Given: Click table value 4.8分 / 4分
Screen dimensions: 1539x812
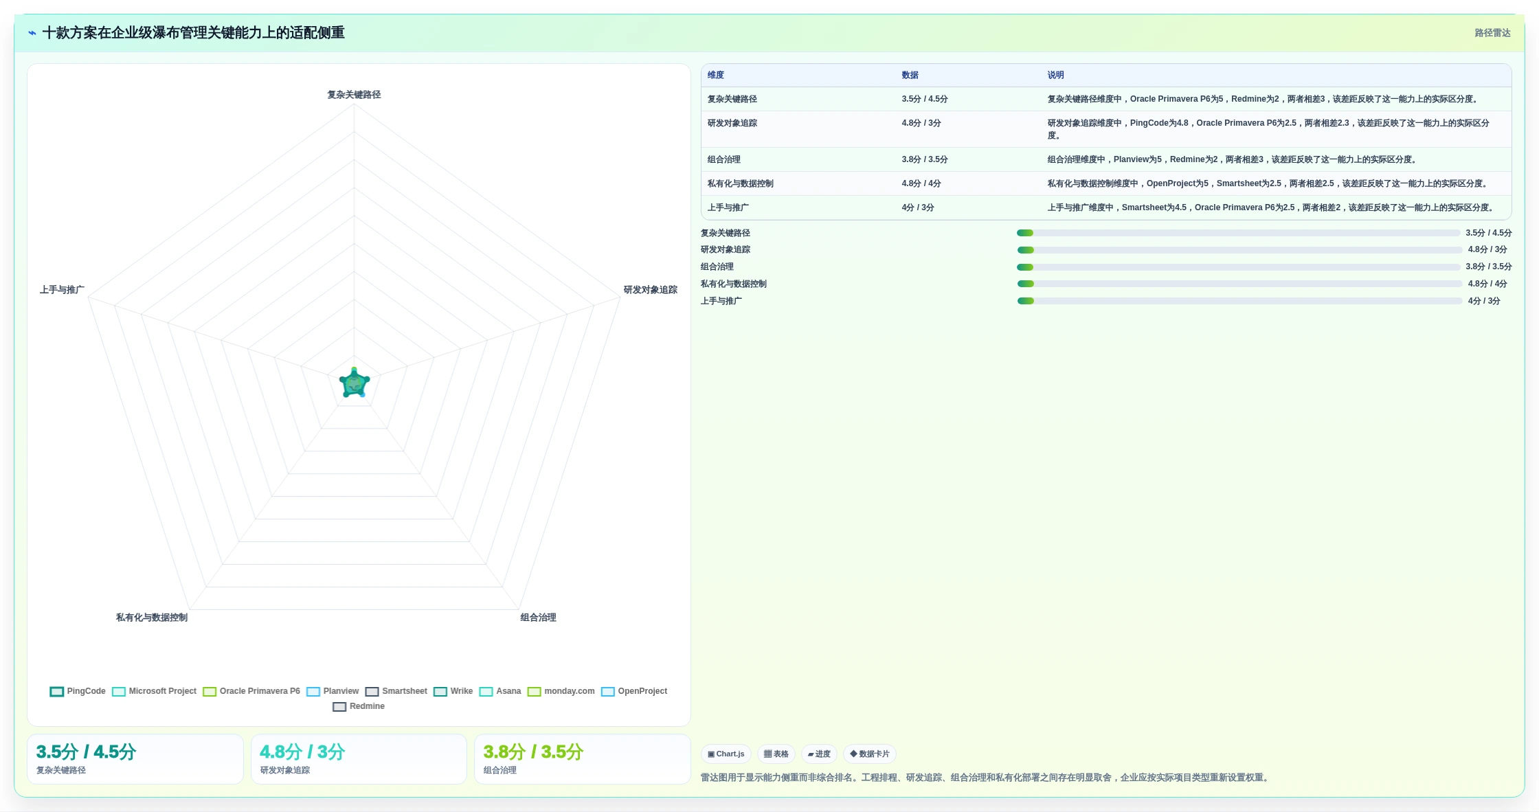Looking at the screenshot, I should point(921,183).
